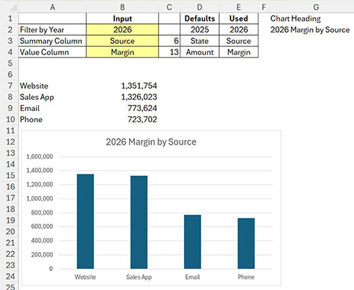Screen dimensions: 354x290
Task: Click the 'Summary Column' label cell
Action: [52, 41]
